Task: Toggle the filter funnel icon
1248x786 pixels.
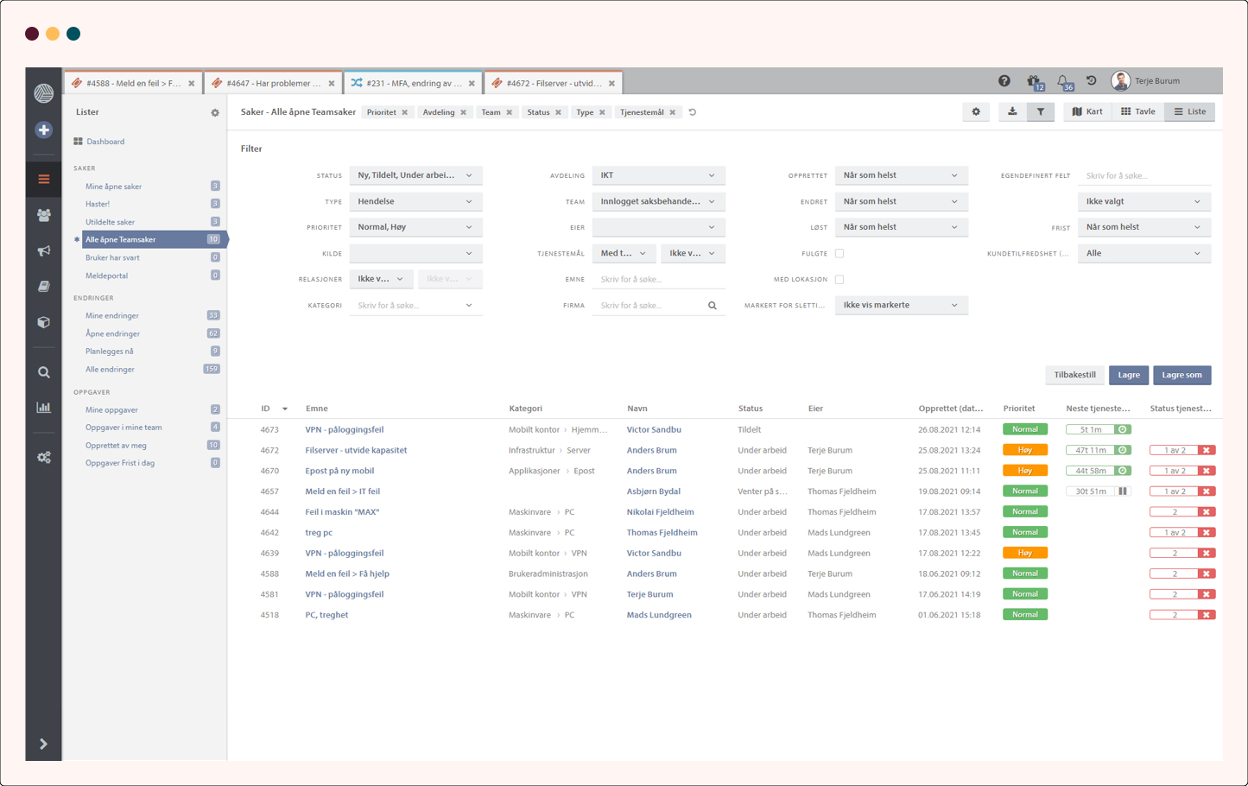Action: (x=1040, y=111)
